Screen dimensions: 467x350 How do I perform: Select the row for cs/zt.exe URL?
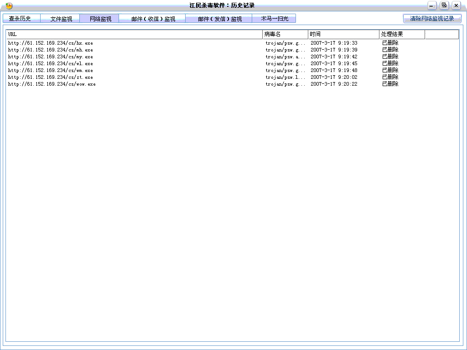[233, 77]
